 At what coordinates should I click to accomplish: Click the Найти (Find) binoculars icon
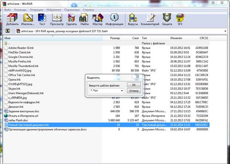[x=84, y=18]
